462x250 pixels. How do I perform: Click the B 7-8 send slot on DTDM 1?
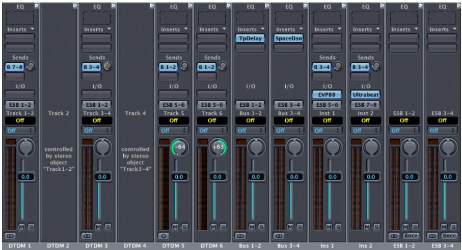coord(15,67)
